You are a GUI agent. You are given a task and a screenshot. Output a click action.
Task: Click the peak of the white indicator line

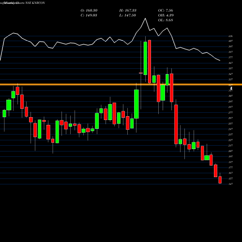[x=145, y=18]
